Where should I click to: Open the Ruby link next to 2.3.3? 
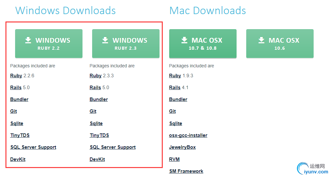pyautogui.click(x=96, y=76)
